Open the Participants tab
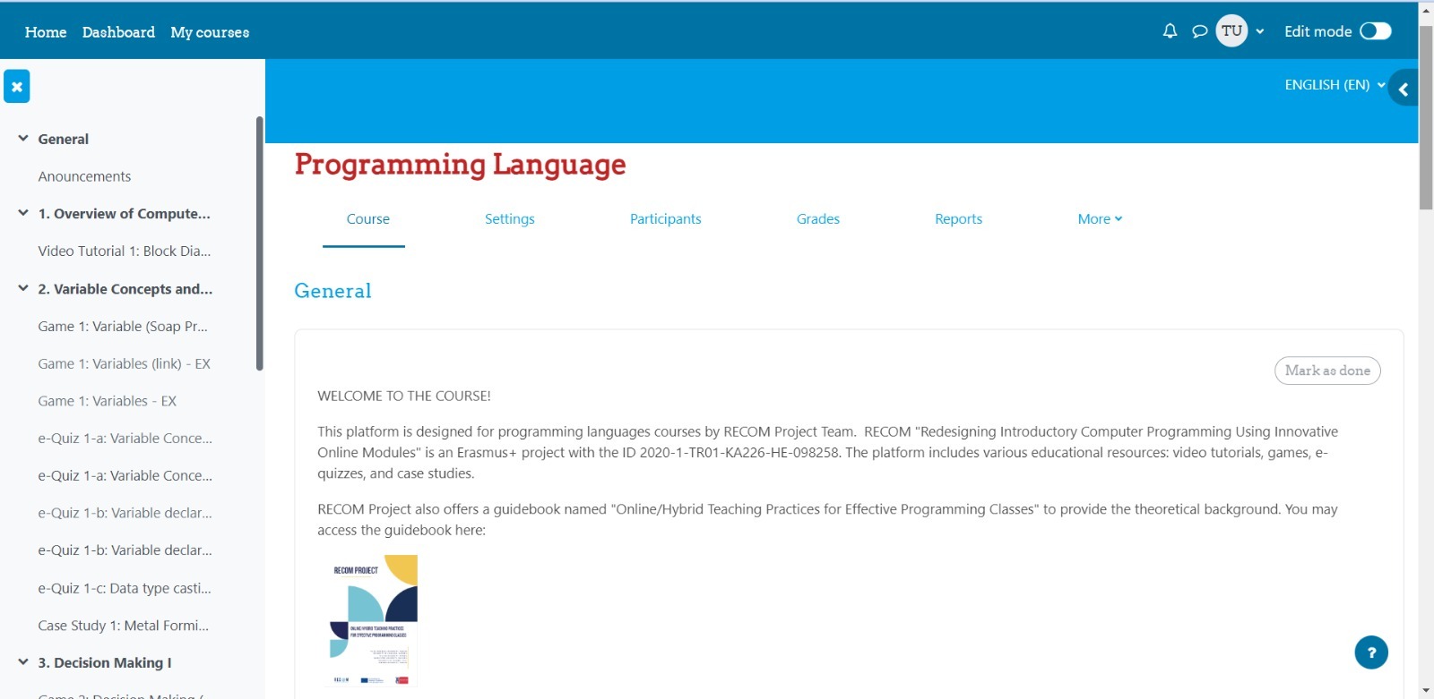This screenshot has height=699, width=1434. (666, 219)
